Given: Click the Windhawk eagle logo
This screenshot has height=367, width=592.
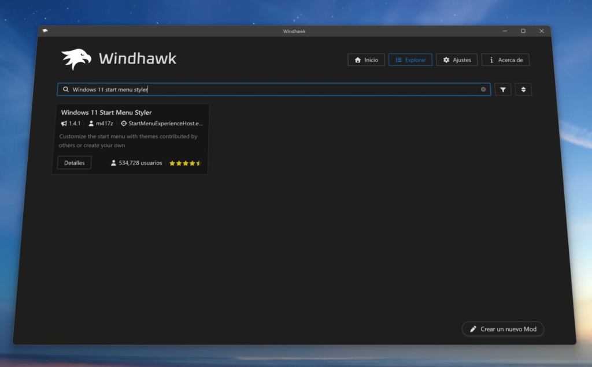Looking at the screenshot, I should [76, 59].
